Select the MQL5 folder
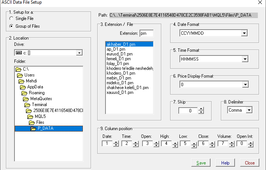Image resolution: width=266 pixels, height=170 pixels. point(37,117)
